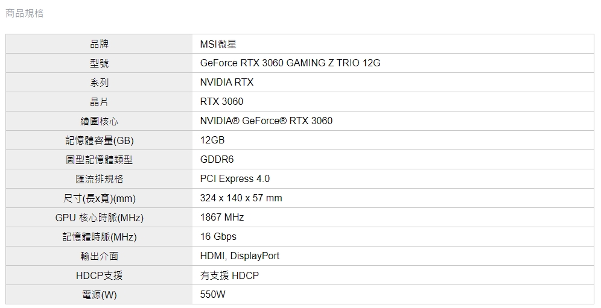Viewport: 601px width, 308px height.
Task: Select the 324 x 140 x 57 mm value
Action: click(241, 198)
